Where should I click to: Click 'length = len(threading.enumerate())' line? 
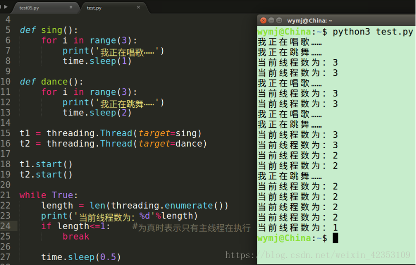pyautogui.click(x=135, y=206)
